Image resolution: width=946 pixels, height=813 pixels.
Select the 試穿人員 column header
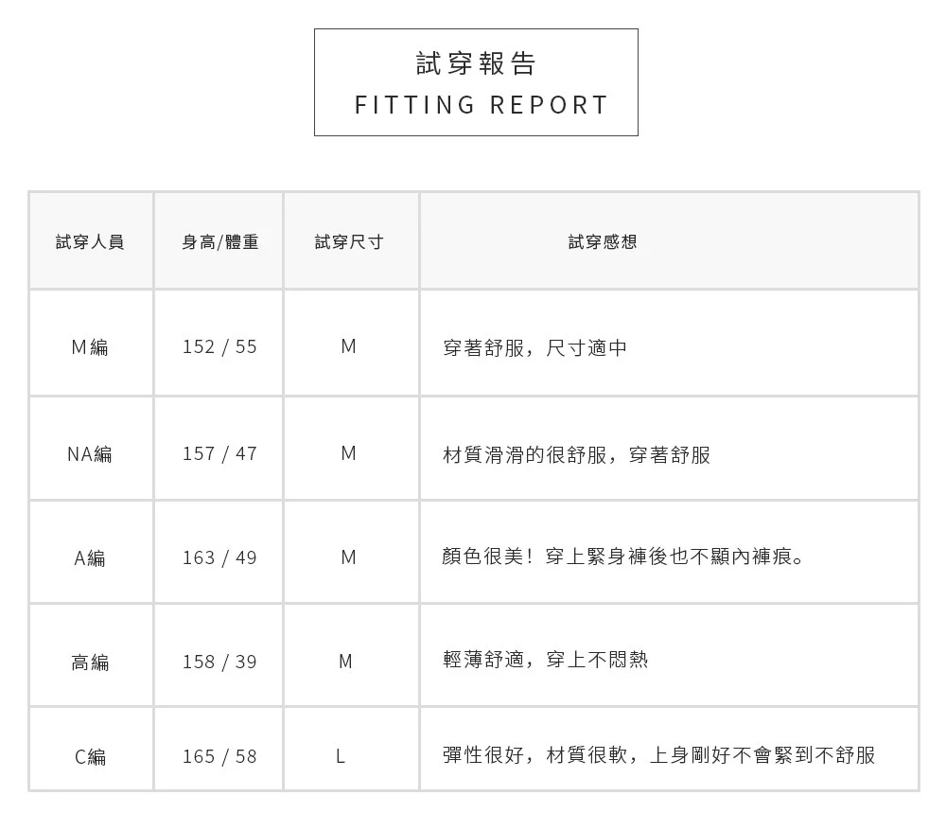click(x=90, y=242)
